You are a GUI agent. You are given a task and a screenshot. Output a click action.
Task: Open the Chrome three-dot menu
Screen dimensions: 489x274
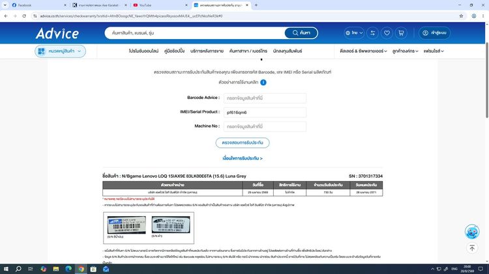tap(482, 16)
